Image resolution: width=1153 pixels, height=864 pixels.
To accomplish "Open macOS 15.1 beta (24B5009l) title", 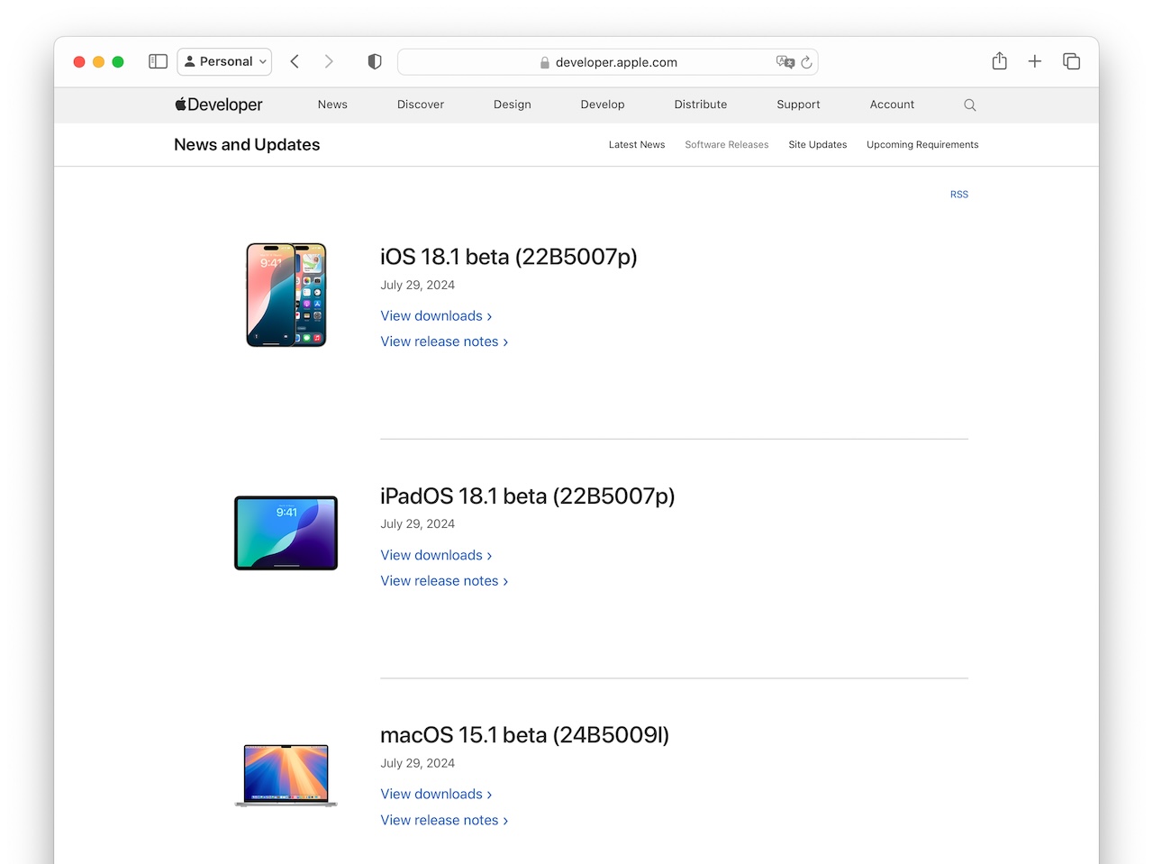I will click(525, 735).
